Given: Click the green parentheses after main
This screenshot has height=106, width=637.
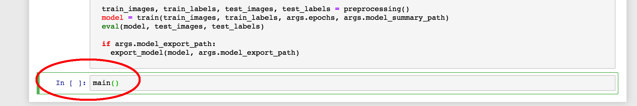Looking at the screenshot, I should coord(115,83).
